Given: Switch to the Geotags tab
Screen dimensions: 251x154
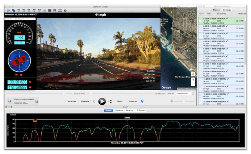Looking at the screenshot, I should pyautogui.click(x=227, y=10).
